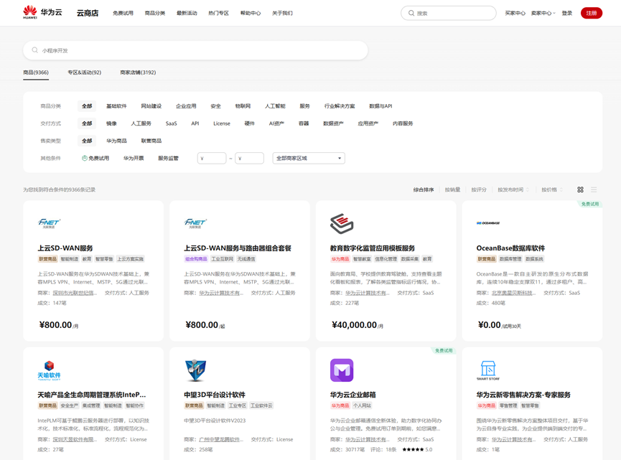Image resolution: width=621 pixels, height=460 pixels.
Task: Switch to 商品(9366) tab
Action: pyautogui.click(x=36, y=72)
